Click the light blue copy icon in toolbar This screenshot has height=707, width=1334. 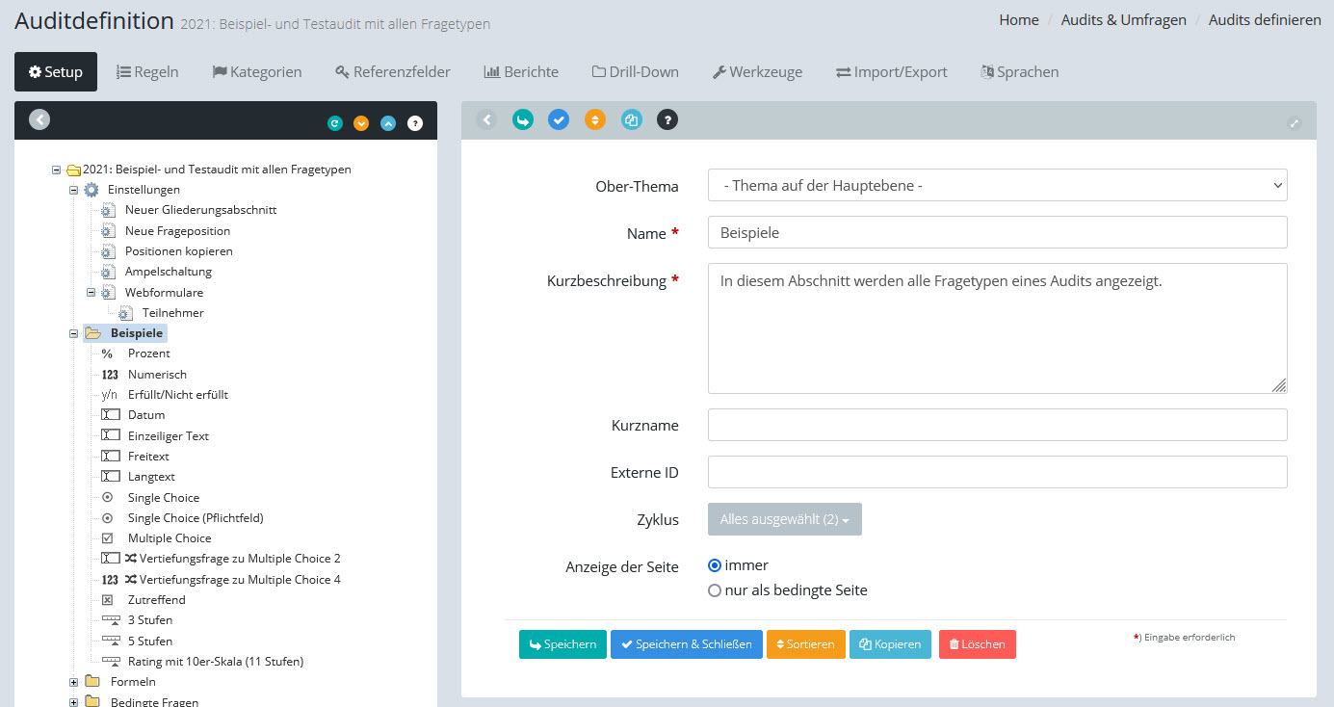(x=631, y=120)
